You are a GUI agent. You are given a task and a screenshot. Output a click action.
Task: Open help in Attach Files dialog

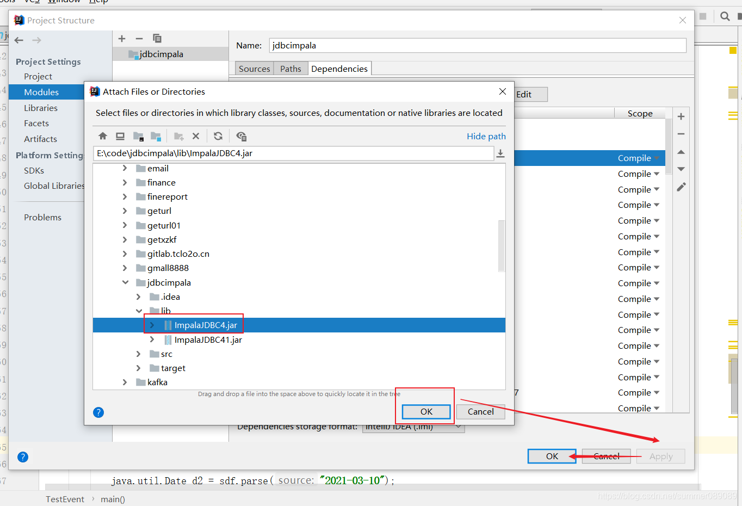[98, 412]
